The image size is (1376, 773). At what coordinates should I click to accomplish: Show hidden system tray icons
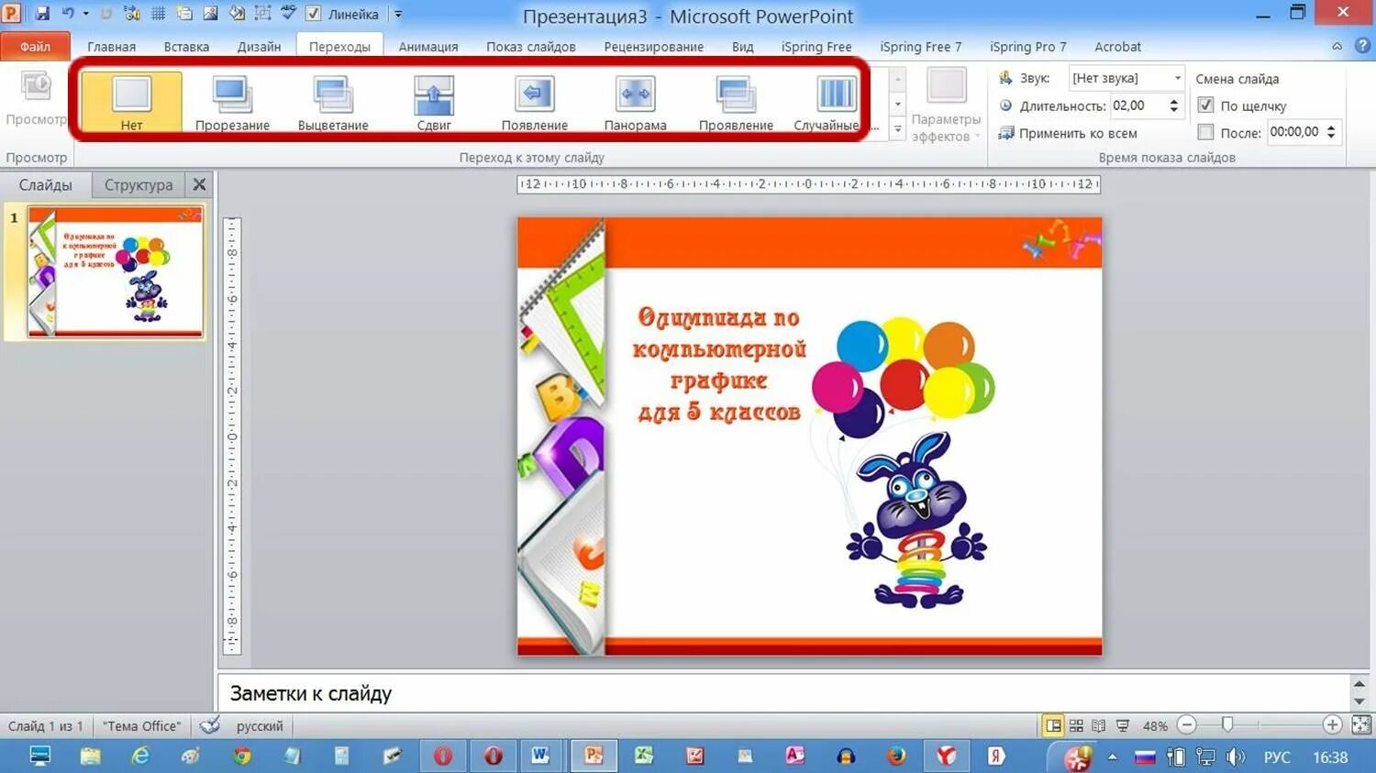click(1112, 756)
